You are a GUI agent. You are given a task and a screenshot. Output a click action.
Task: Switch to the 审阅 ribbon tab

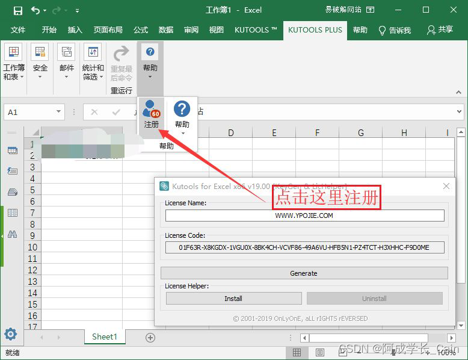pos(191,30)
